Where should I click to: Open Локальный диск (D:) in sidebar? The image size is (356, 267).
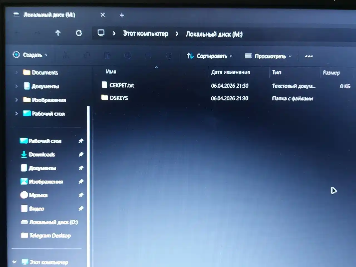click(50, 222)
